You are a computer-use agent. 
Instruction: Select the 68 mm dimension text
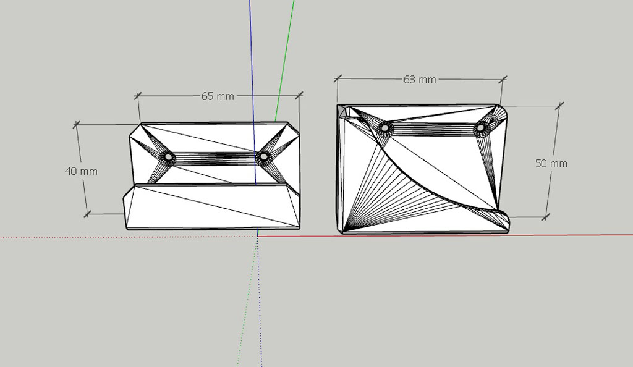(419, 80)
